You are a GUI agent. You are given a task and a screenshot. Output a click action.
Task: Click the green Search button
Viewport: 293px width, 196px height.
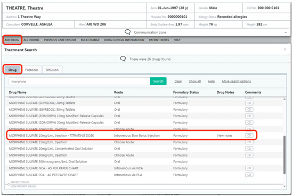(158, 81)
